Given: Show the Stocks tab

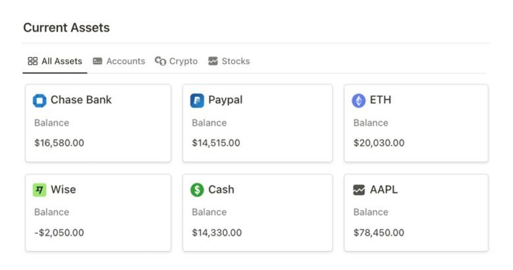Looking at the screenshot, I should 229,61.
